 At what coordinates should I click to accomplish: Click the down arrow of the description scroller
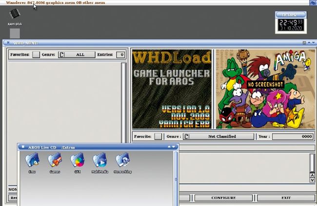(312, 180)
